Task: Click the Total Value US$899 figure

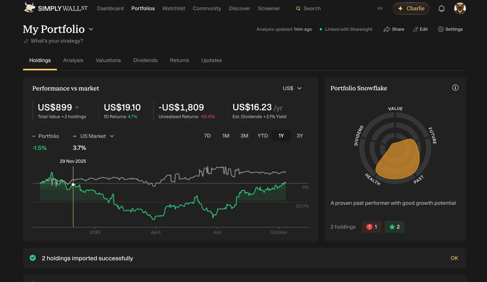Action: click(x=55, y=107)
